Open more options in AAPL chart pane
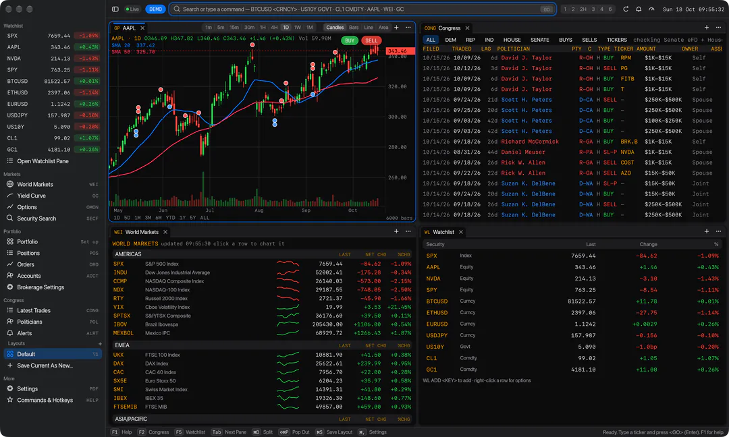This screenshot has height=437, width=729. point(408,28)
